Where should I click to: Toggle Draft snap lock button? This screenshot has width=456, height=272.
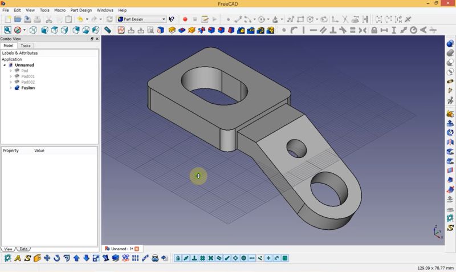(178, 258)
